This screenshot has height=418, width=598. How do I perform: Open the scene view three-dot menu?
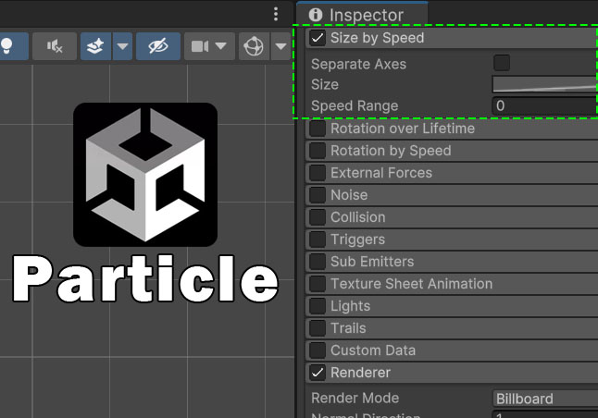point(275,14)
